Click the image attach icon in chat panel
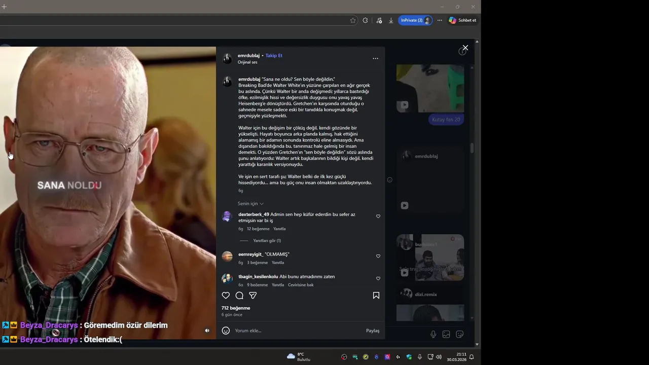Image resolution: width=649 pixels, height=365 pixels. point(446,334)
